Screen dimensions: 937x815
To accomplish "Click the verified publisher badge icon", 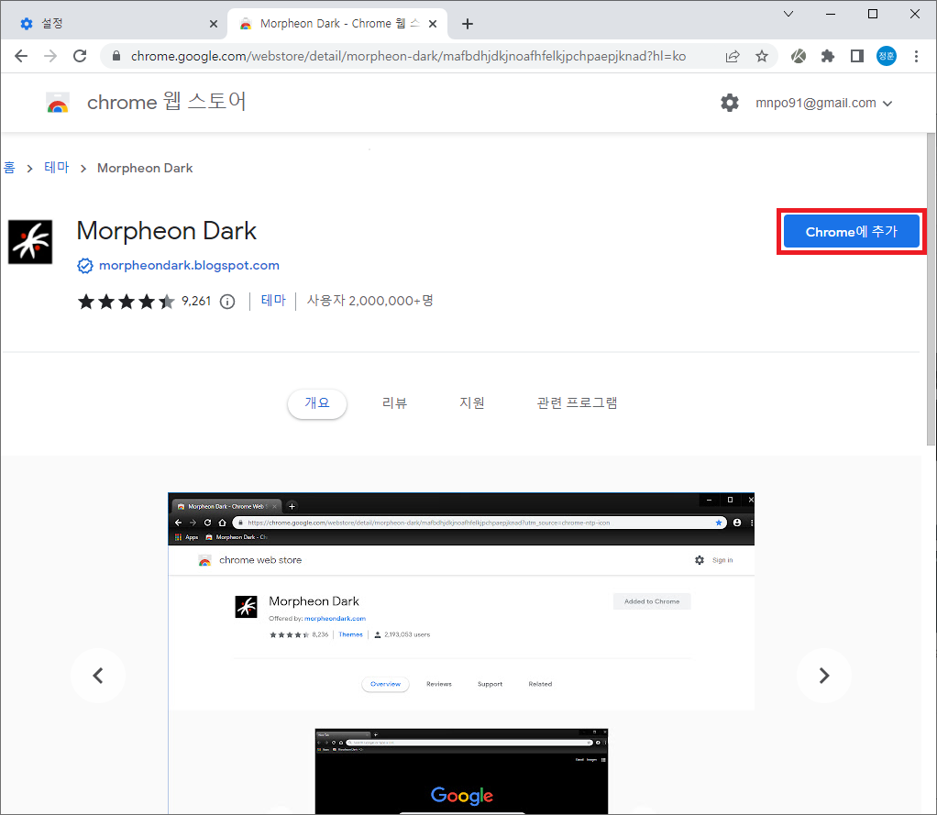I will (85, 265).
